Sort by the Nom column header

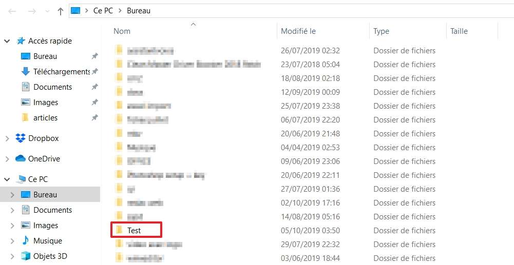(122, 31)
